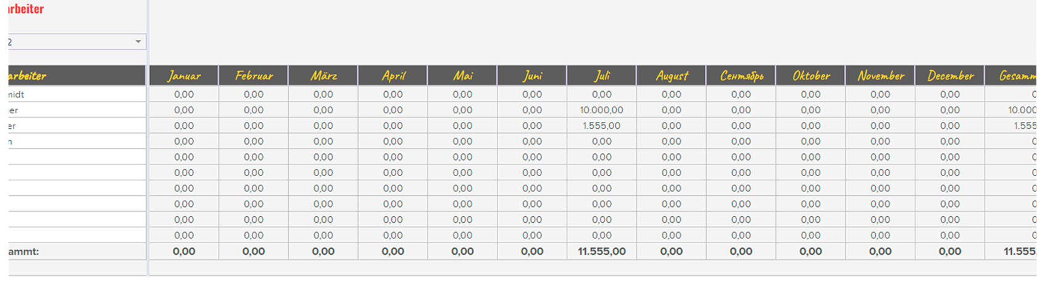
Task: Click the December column header
Action: point(950,76)
